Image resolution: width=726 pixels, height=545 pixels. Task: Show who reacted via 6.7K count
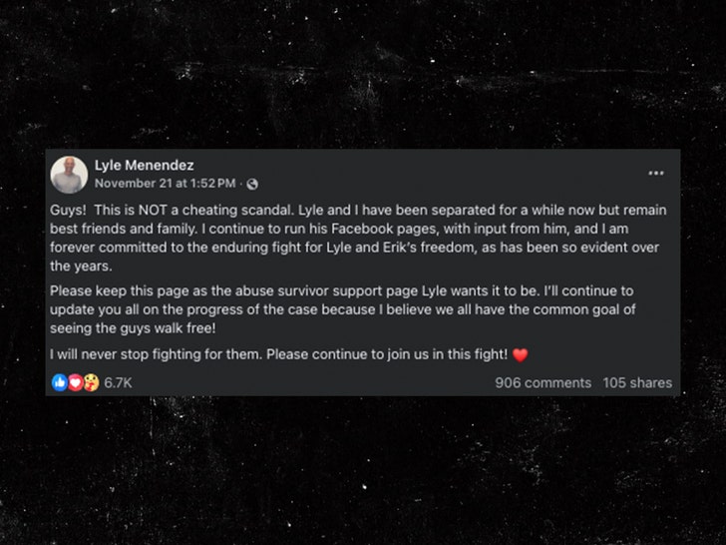coord(118,382)
